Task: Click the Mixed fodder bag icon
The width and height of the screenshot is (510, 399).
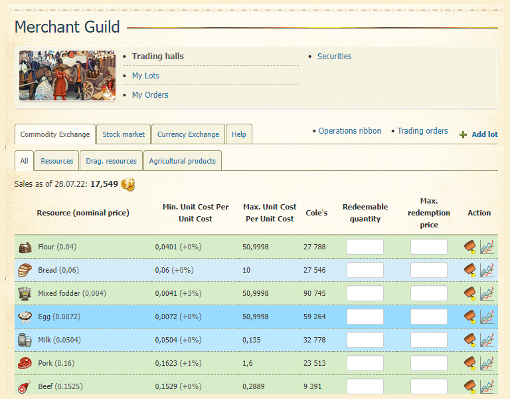Action: [25, 293]
